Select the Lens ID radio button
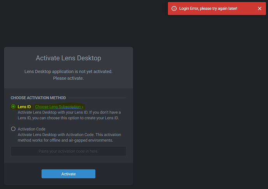Viewport: 268px width, 189px height. tap(13, 107)
